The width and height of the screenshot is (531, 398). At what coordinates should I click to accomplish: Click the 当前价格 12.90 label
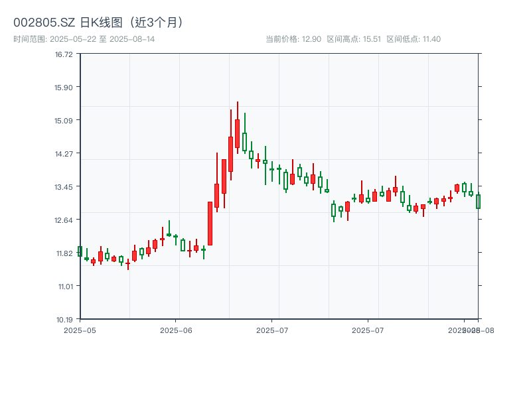click(293, 39)
